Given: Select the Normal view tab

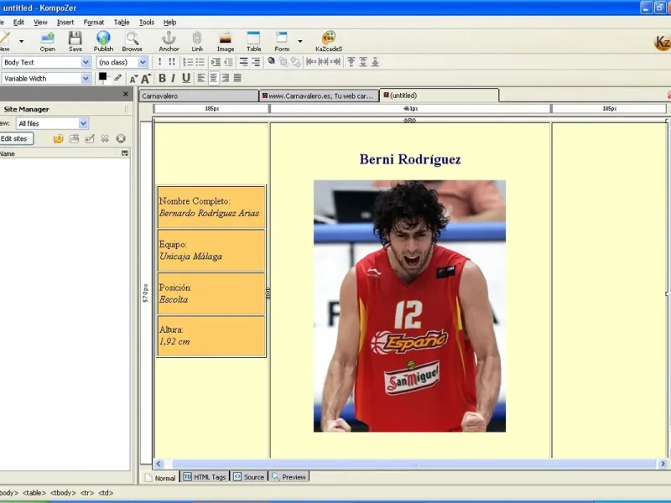Looking at the screenshot, I should point(160,478).
